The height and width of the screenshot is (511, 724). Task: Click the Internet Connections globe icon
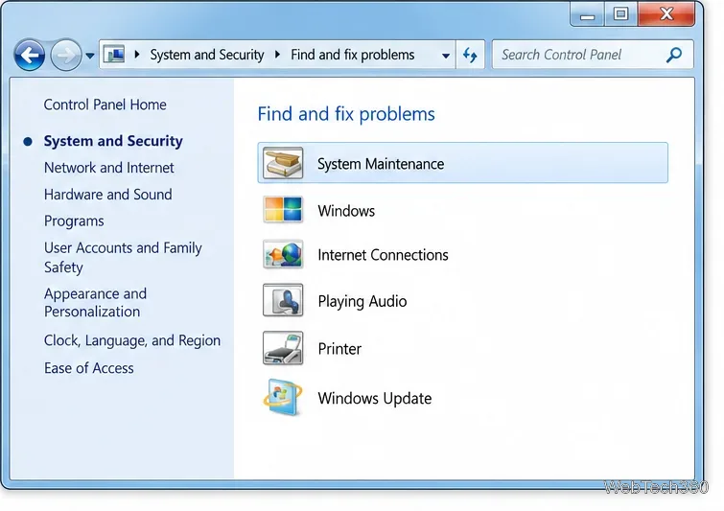point(283,254)
